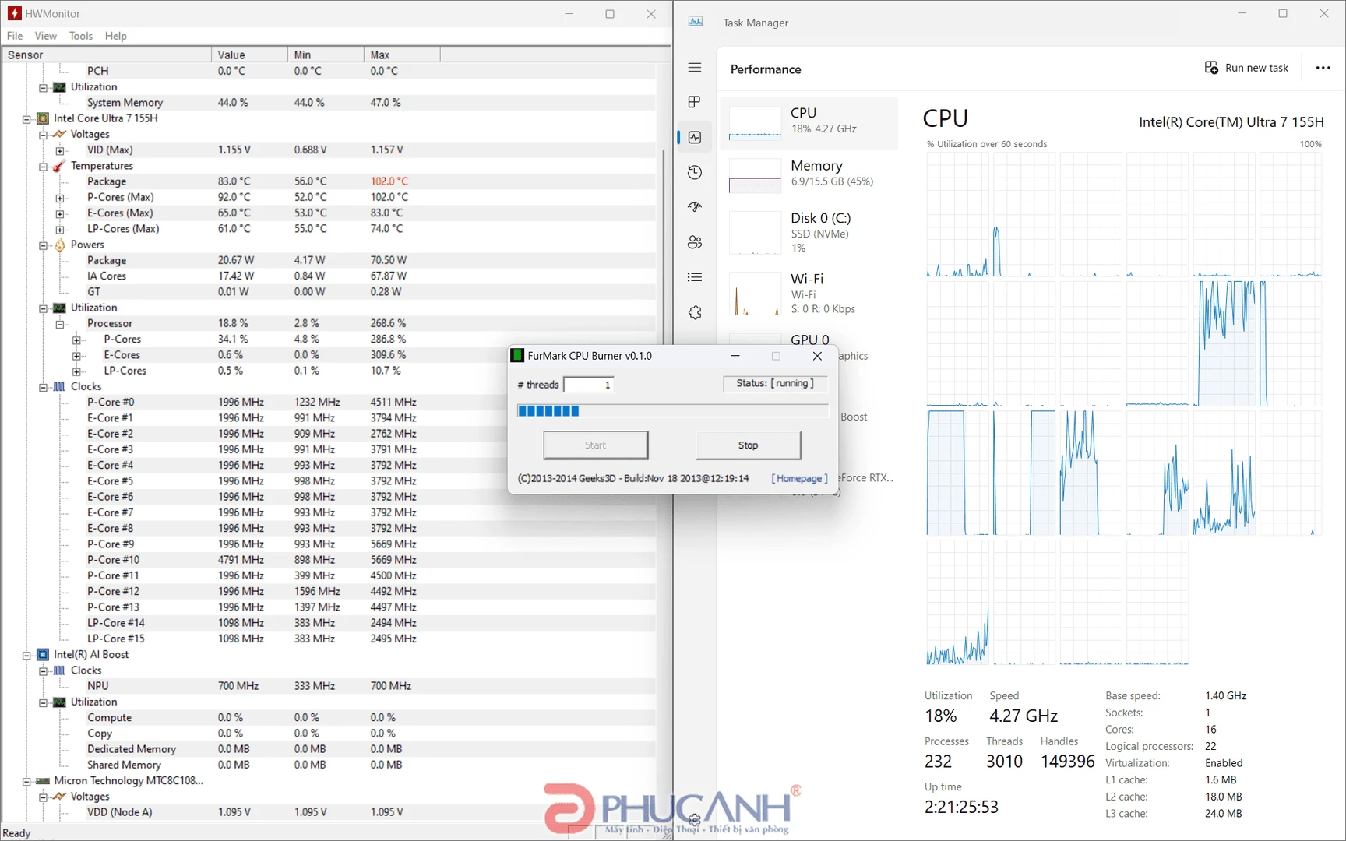Viewport: 1346px width, 841px height.
Task: Click the Min column header
Action: pyautogui.click(x=326, y=55)
